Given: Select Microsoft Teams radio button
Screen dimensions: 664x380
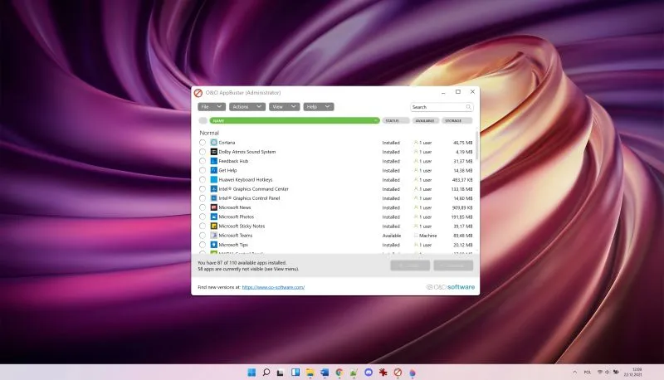Looking at the screenshot, I should pos(203,236).
